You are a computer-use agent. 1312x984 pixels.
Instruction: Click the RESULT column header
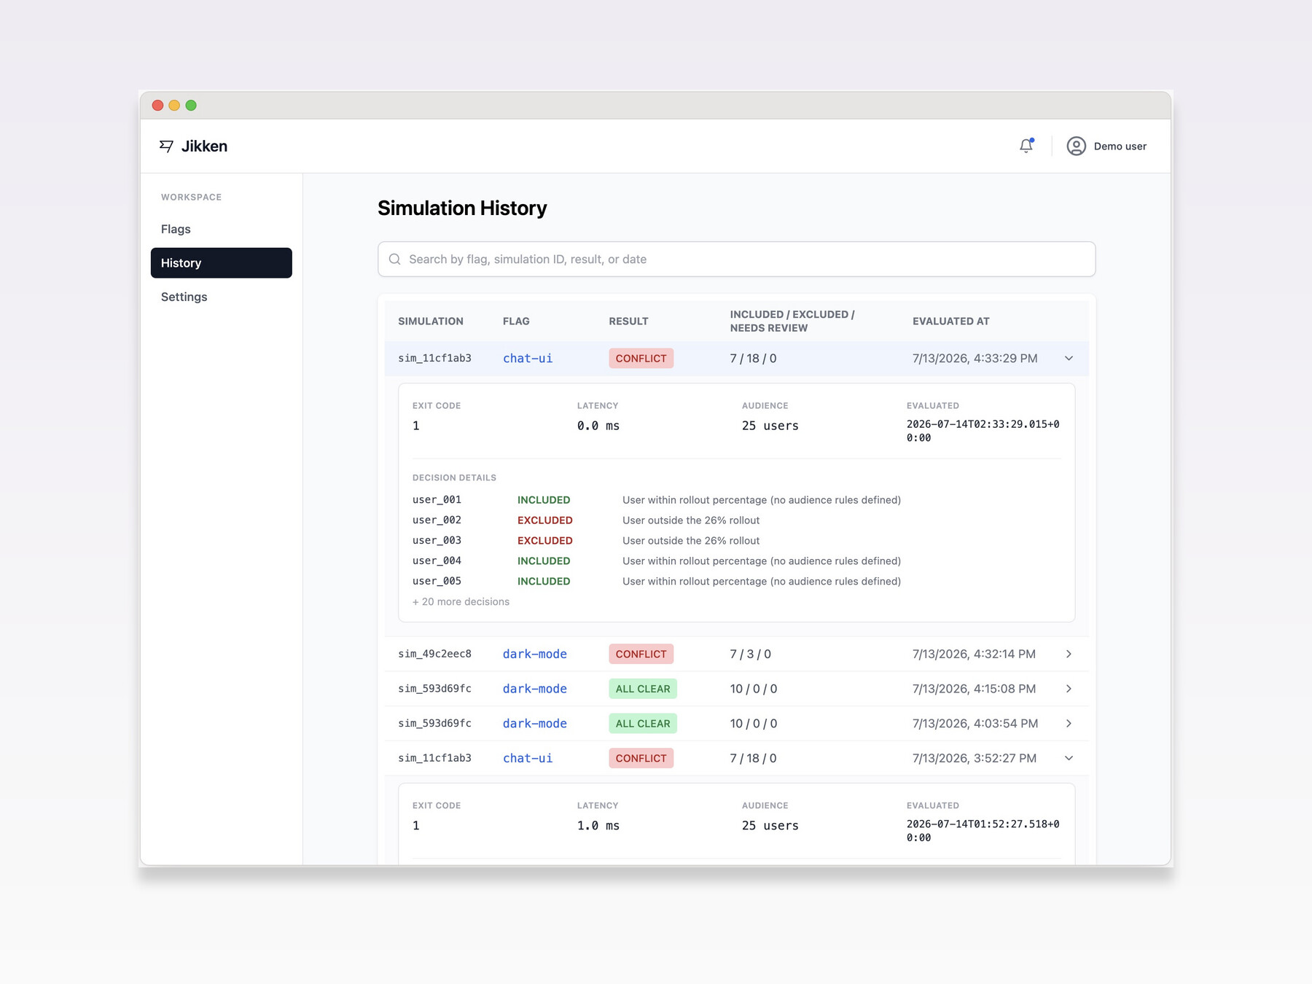tap(628, 321)
